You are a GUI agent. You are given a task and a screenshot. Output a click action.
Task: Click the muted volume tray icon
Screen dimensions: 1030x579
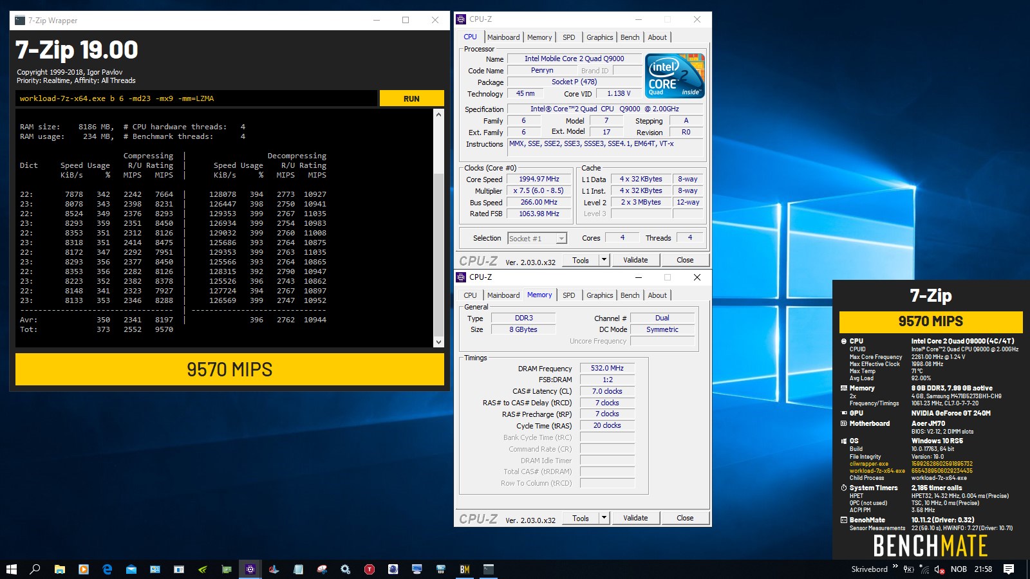click(x=939, y=569)
